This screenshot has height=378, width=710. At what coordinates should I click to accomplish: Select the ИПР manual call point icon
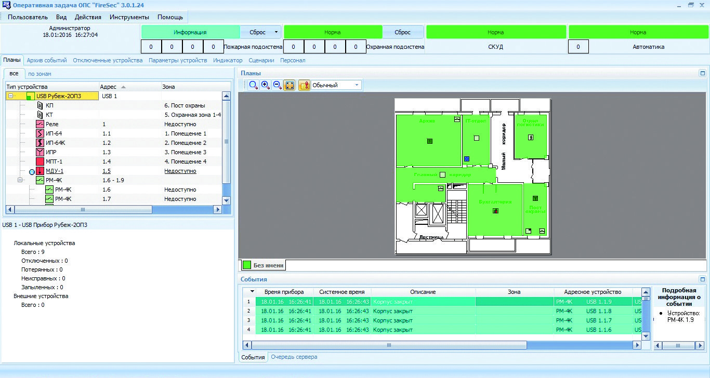point(40,152)
